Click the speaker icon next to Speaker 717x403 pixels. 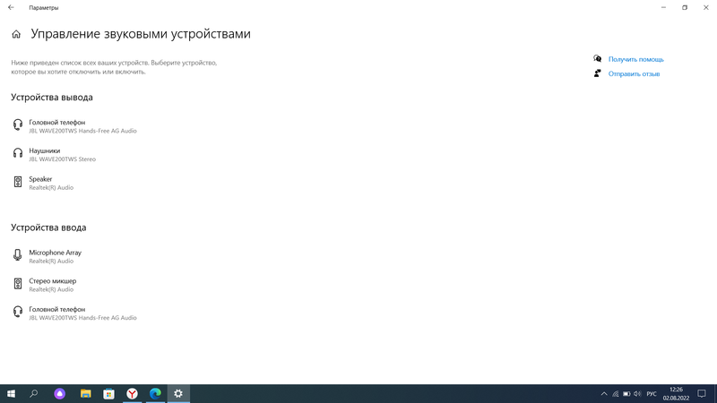18,182
